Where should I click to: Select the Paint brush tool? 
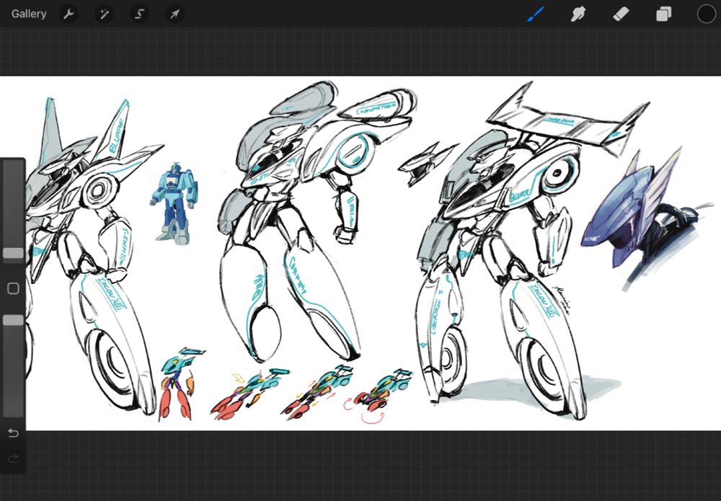point(536,14)
